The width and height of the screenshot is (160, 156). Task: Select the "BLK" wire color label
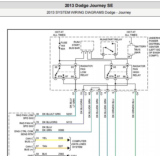[45, 154]
